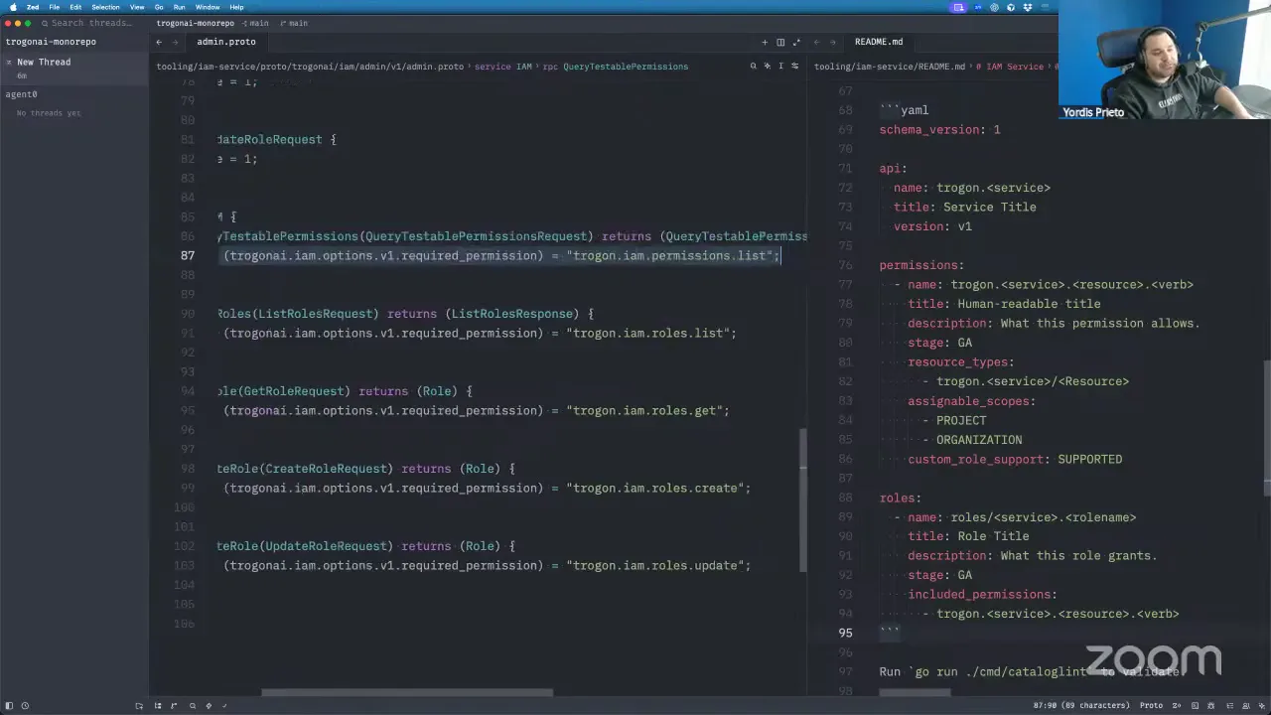Go forward in the README.md pane
This screenshot has height=715, width=1271.
coord(832,42)
